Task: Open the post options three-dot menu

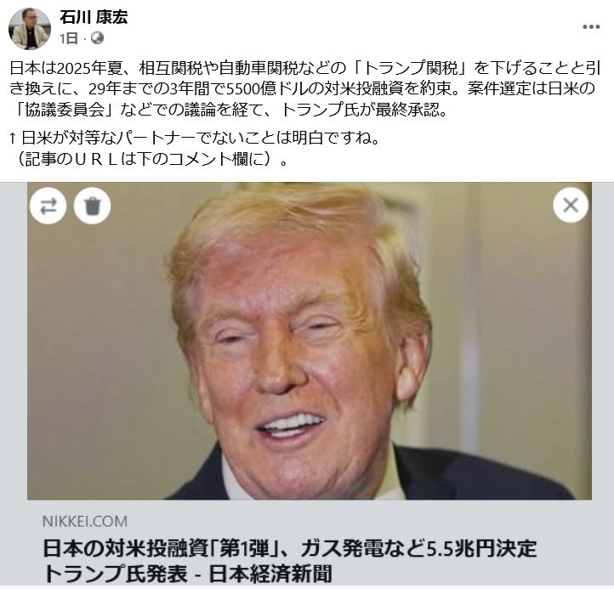Action: tap(591, 26)
